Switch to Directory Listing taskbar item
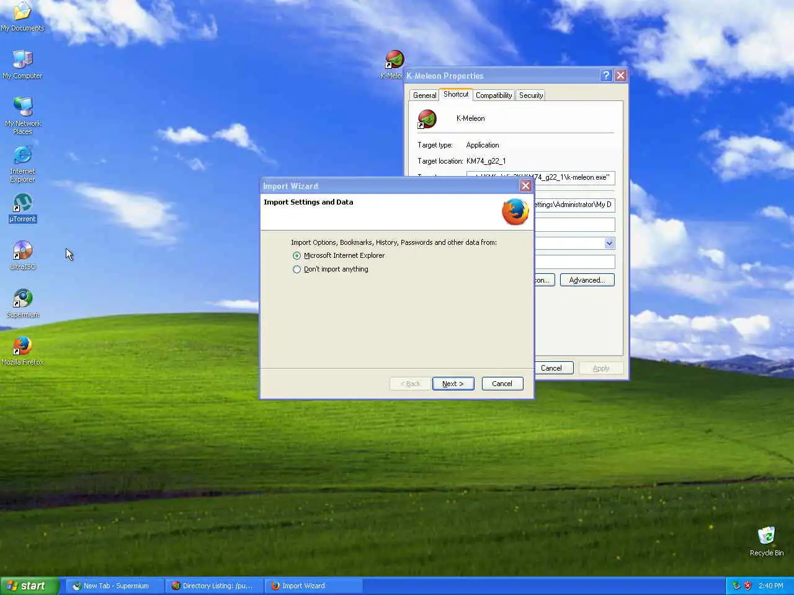 [215, 586]
